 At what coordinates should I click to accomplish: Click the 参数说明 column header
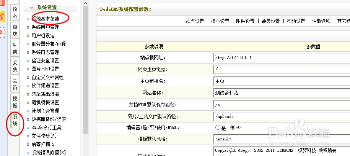[154, 46]
